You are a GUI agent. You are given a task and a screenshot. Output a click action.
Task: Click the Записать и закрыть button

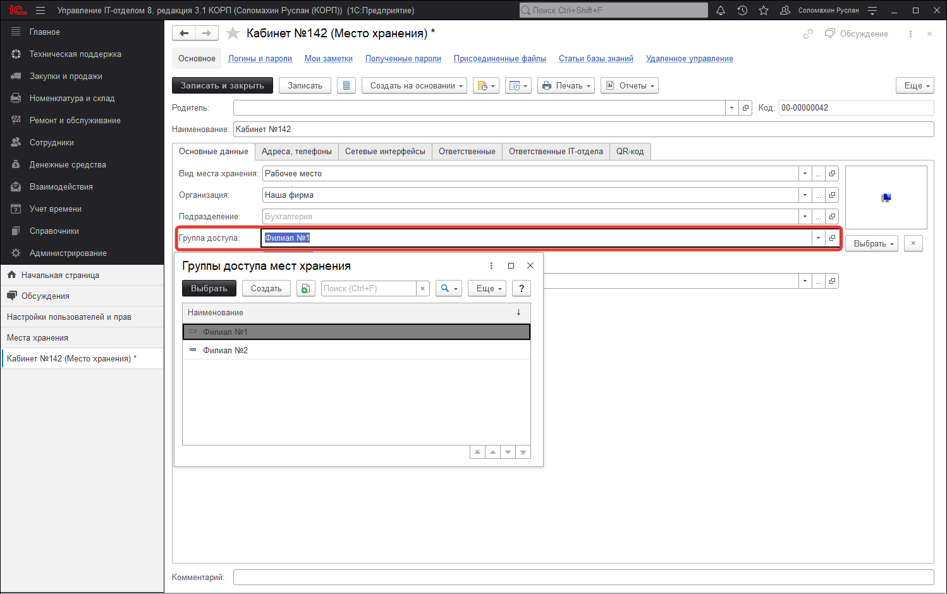pos(223,85)
